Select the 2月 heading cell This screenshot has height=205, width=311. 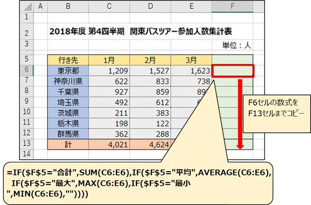tap(150, 60)
